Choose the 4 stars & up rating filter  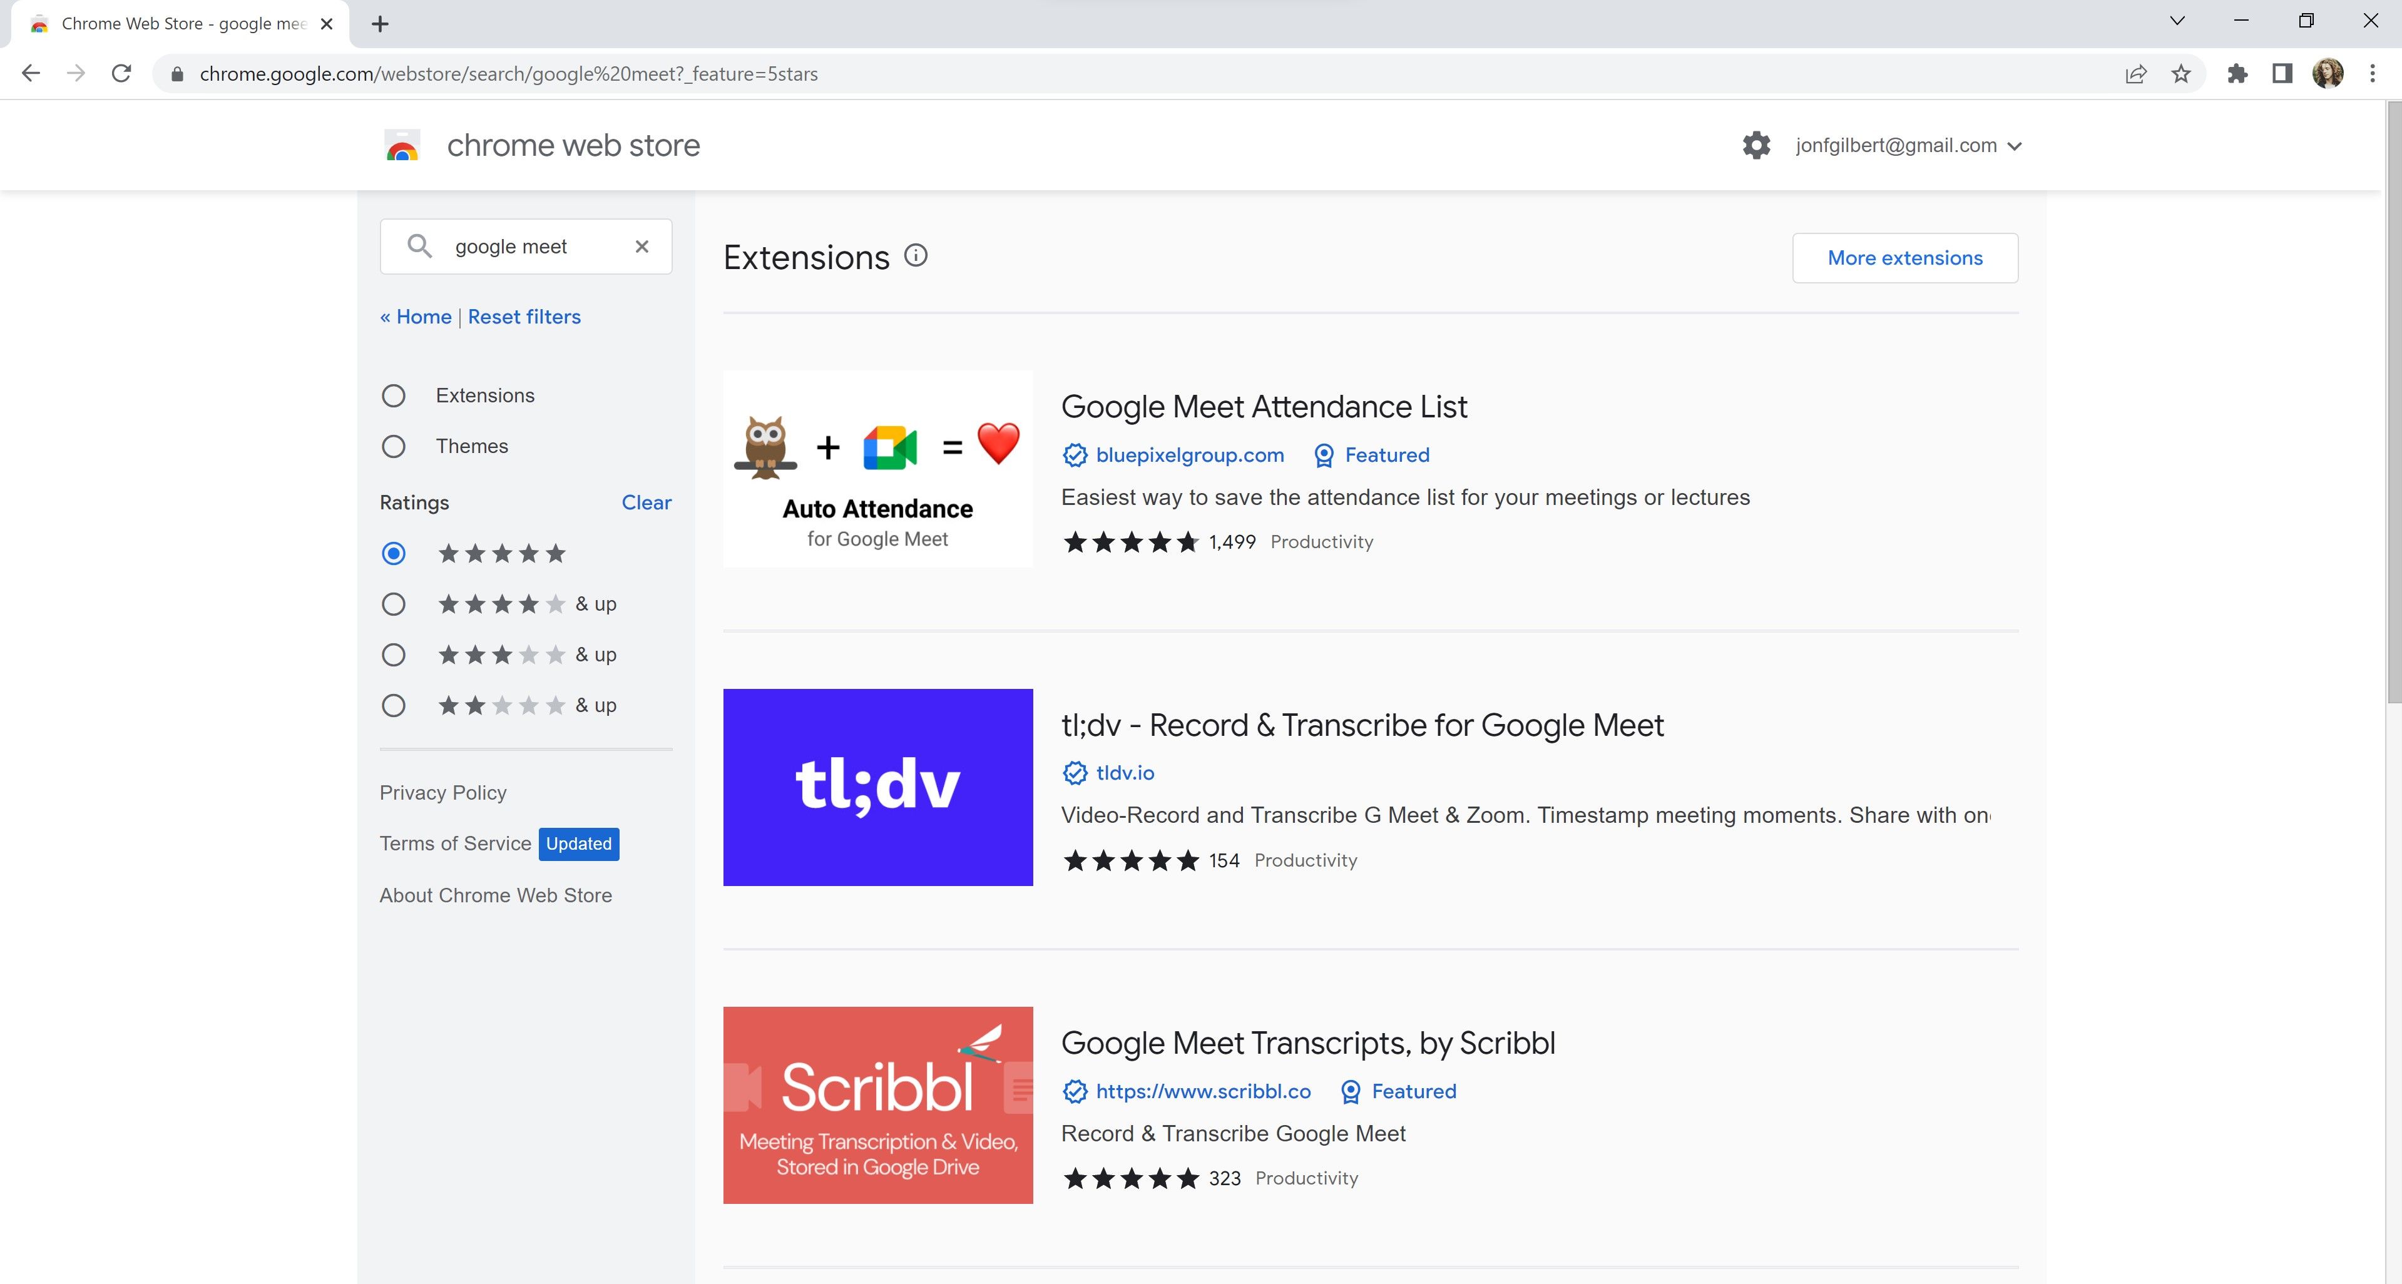(394, 603)
